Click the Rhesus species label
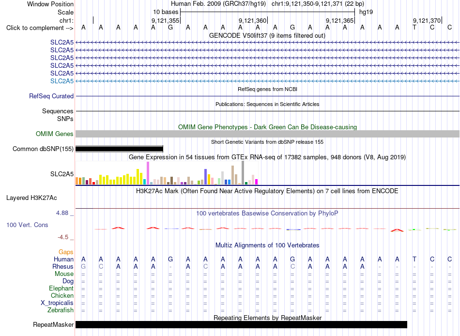The height and width of the screenshot is (336, 460). (63, 266)
